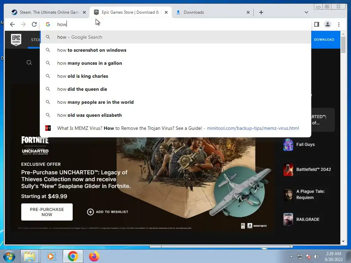The width and height of the screenshot is (351, 263).
Task: Select 'how many ounces in a gallon'
Action: coord(175,63)
